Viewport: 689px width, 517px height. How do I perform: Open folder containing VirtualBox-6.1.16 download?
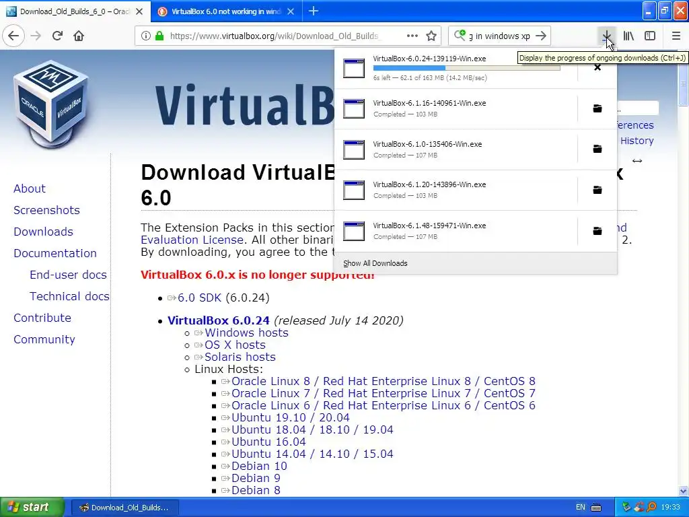(597, 108)
